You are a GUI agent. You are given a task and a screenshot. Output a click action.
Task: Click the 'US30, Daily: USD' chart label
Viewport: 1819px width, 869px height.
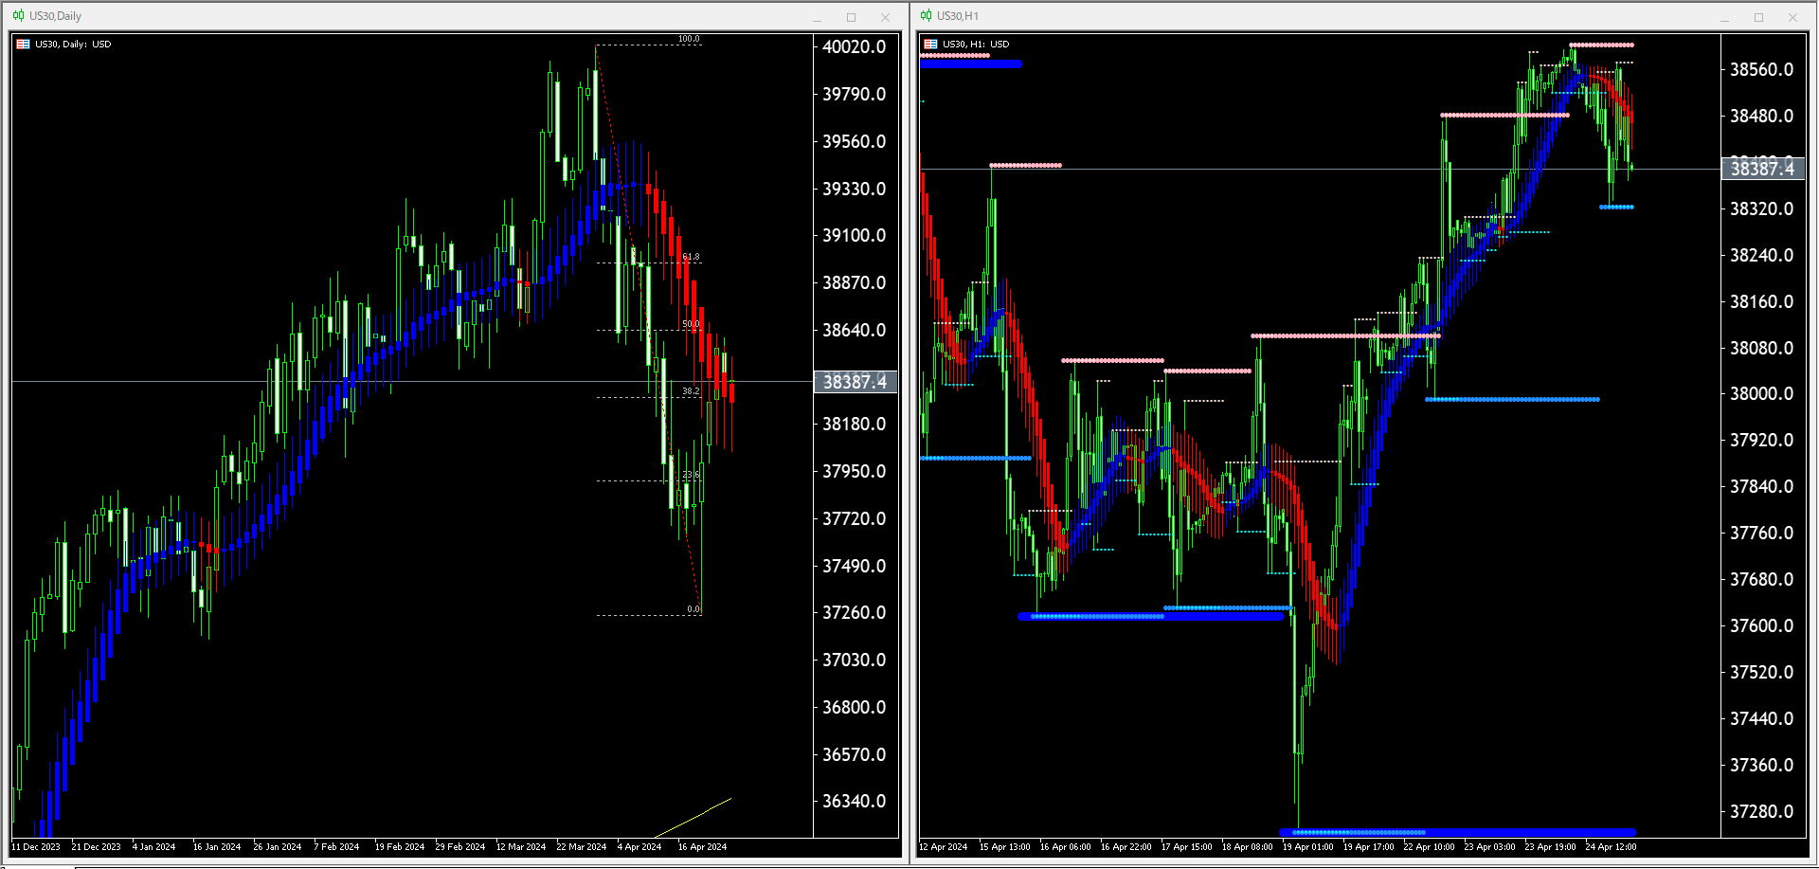(73, 44)
